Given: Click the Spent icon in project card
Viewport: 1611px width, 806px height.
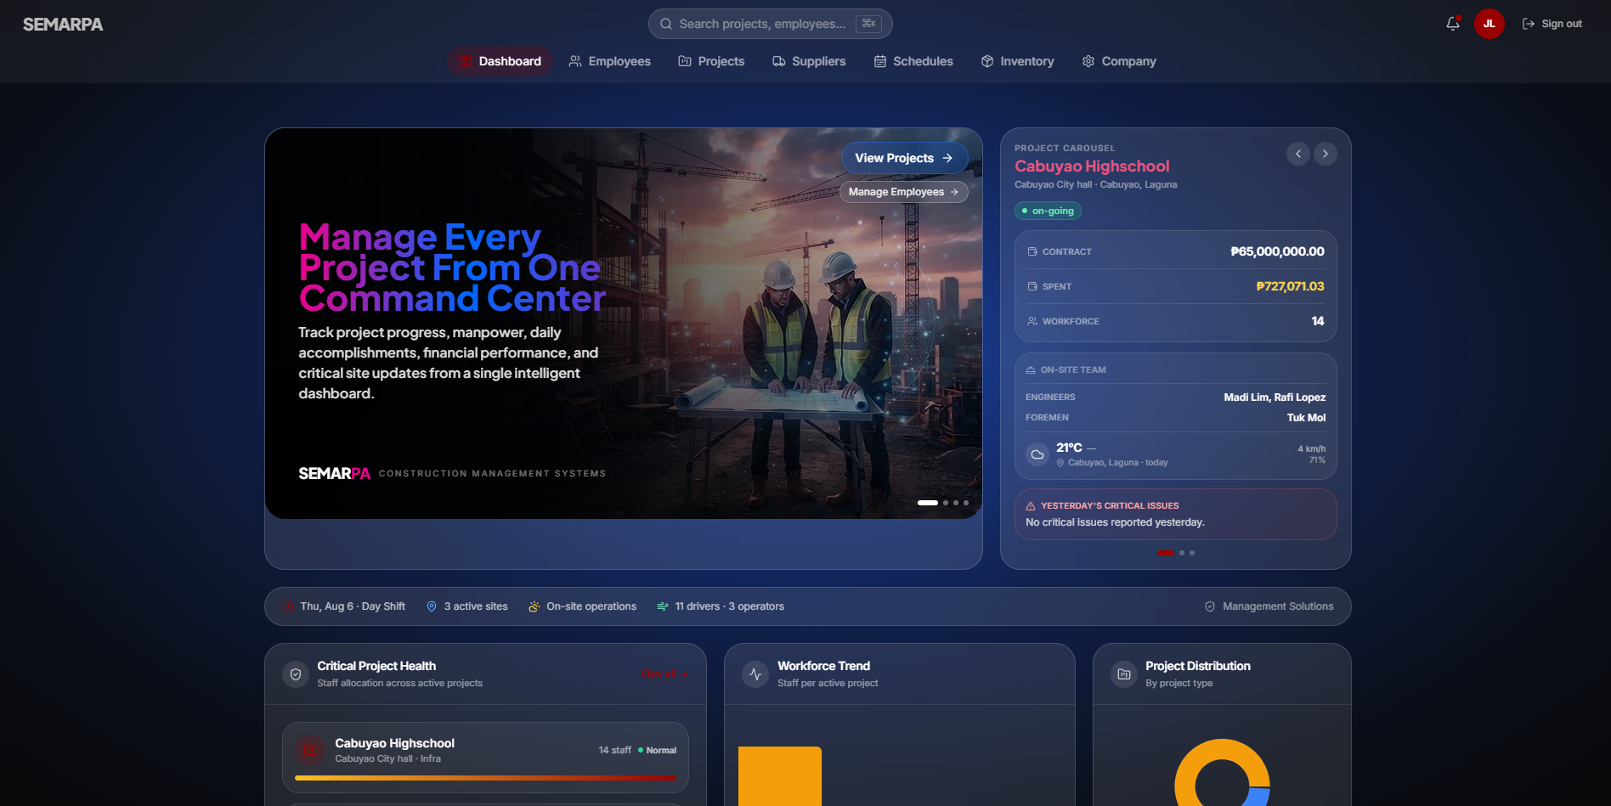Looking at the screenshot, I should click(x=1032, y=286).
